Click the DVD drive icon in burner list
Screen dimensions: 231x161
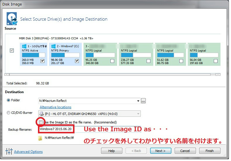pos(42,114)
